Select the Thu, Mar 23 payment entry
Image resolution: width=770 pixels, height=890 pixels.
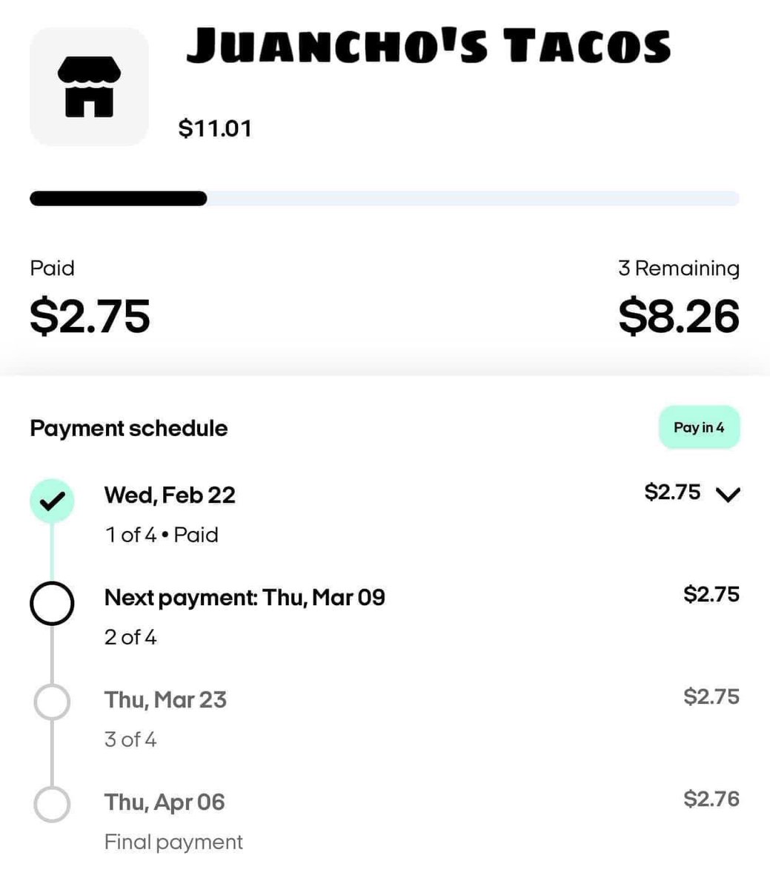[385, 718]
